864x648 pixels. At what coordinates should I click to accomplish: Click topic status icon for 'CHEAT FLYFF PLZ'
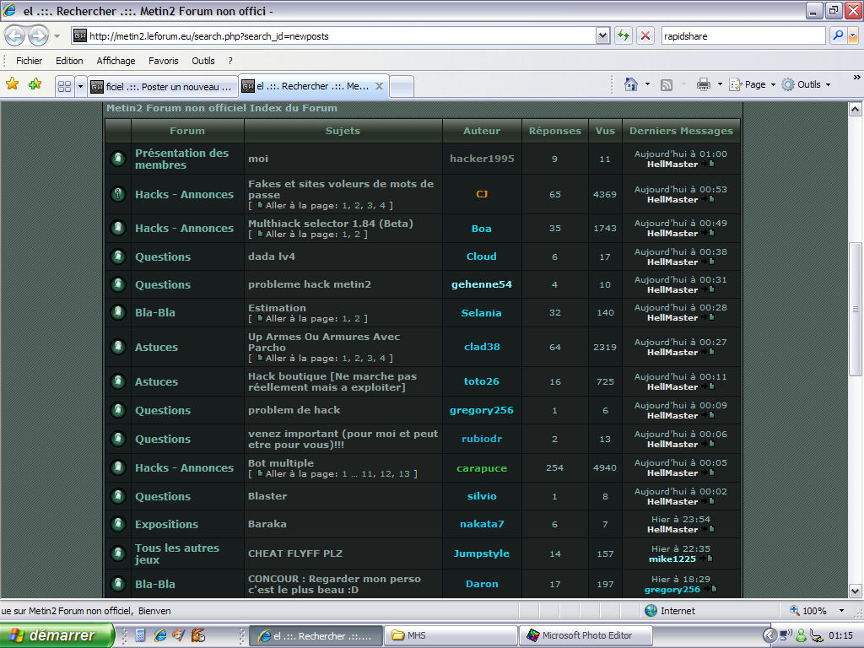pos(118,553)
